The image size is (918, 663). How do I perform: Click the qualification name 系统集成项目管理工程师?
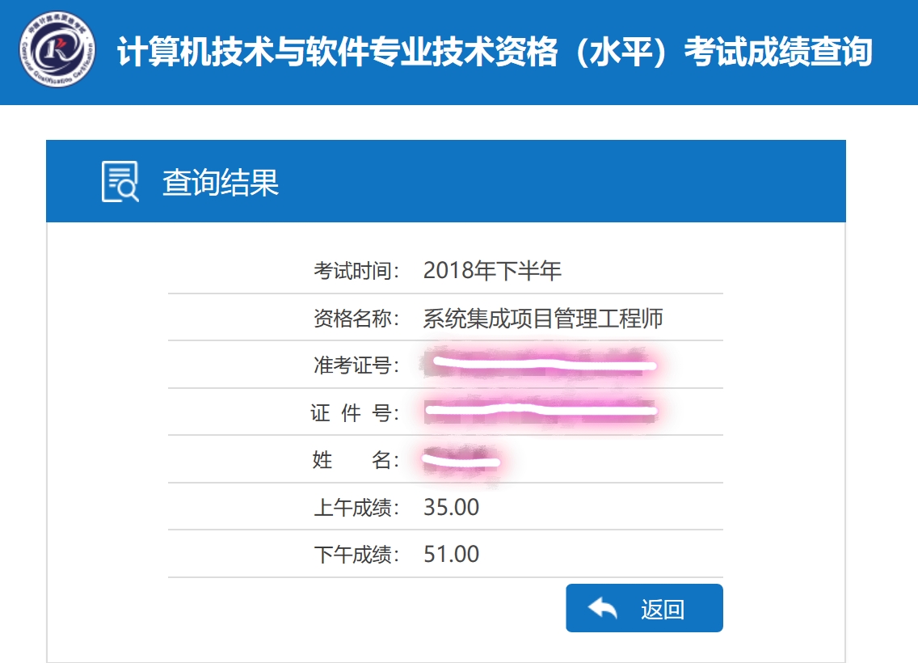[543, 318]
